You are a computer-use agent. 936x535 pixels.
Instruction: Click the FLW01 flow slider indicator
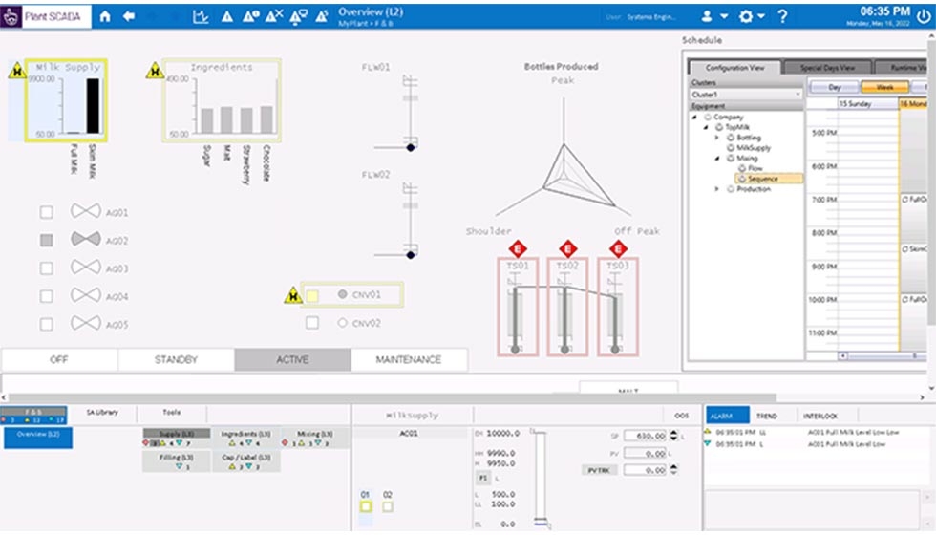click(x=411, y=147)
